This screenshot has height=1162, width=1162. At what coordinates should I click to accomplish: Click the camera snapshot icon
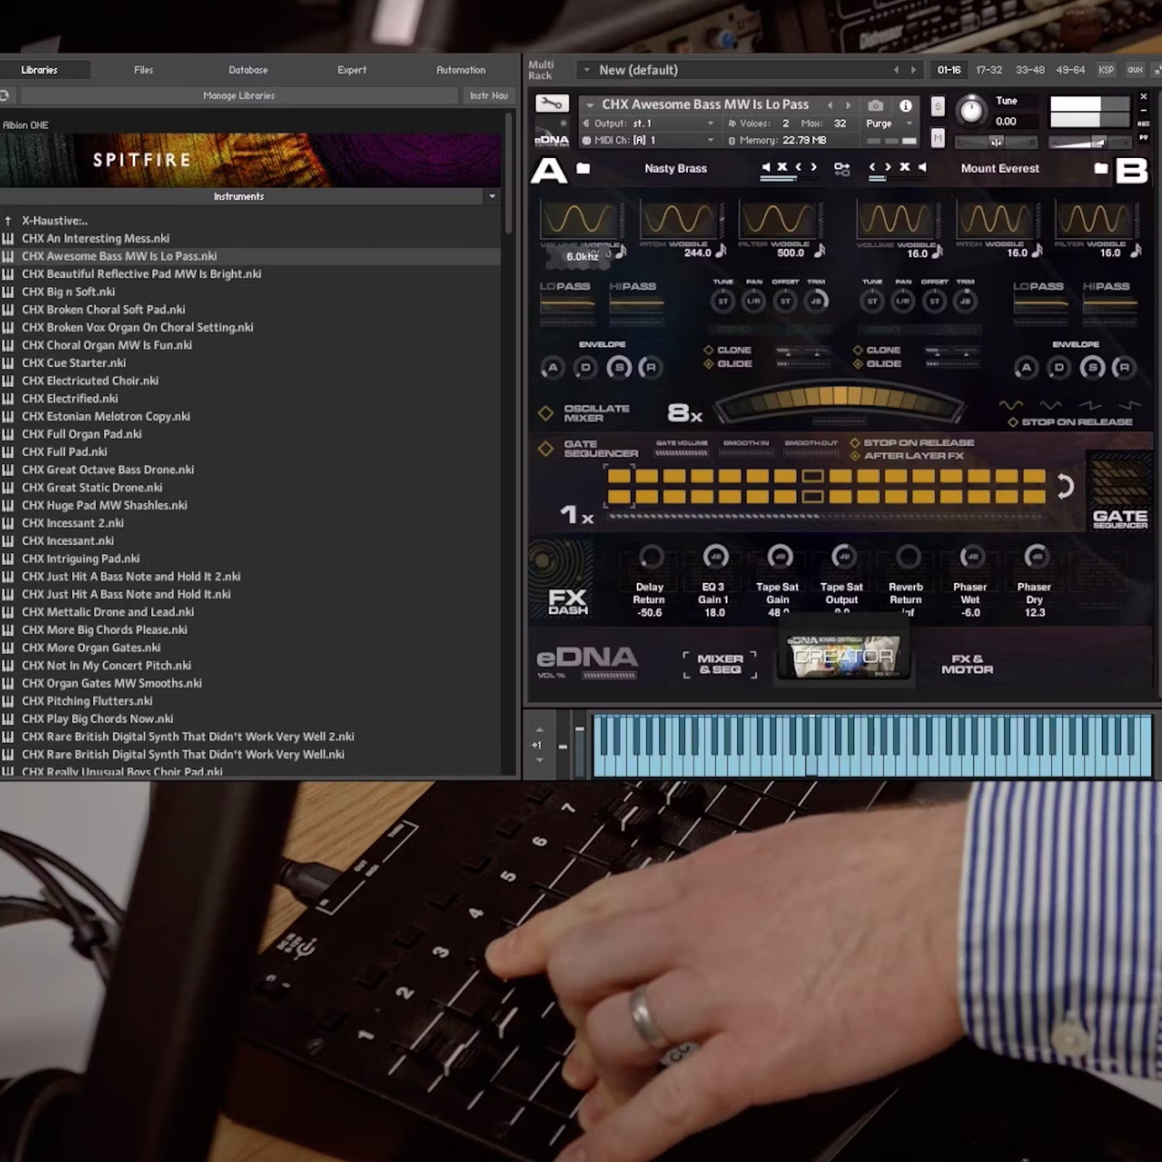(x=875, y=105)
